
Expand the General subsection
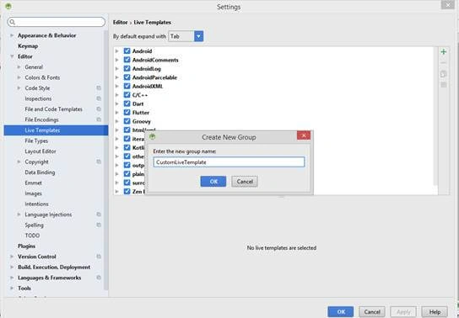coord(19,66)
